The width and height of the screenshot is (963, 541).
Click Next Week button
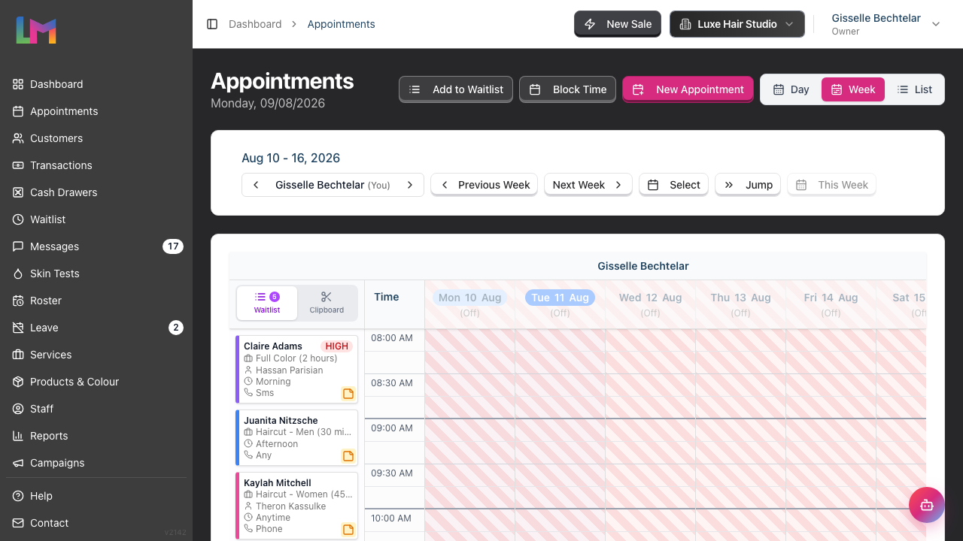pyautogui.click(x=588, y=185)
